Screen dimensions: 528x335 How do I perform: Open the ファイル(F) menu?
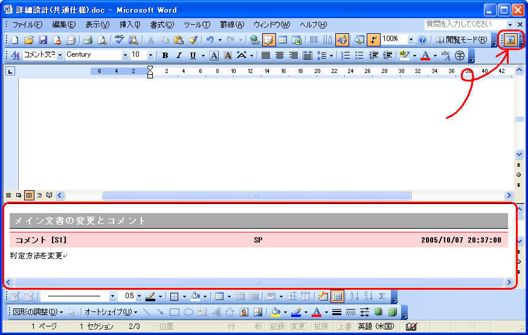click(x=27, y=25)
